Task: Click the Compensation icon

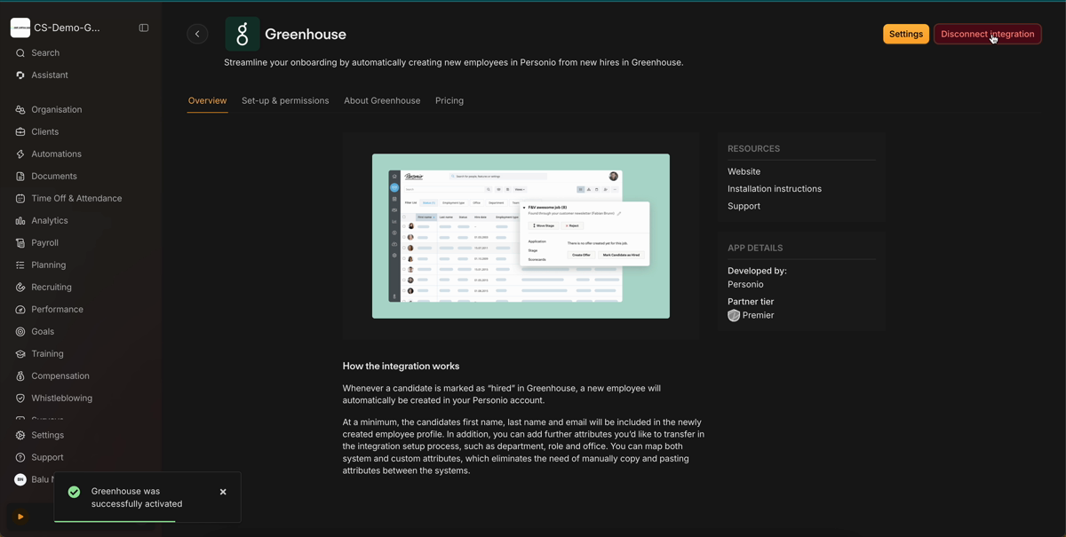Action: point(20,376)
